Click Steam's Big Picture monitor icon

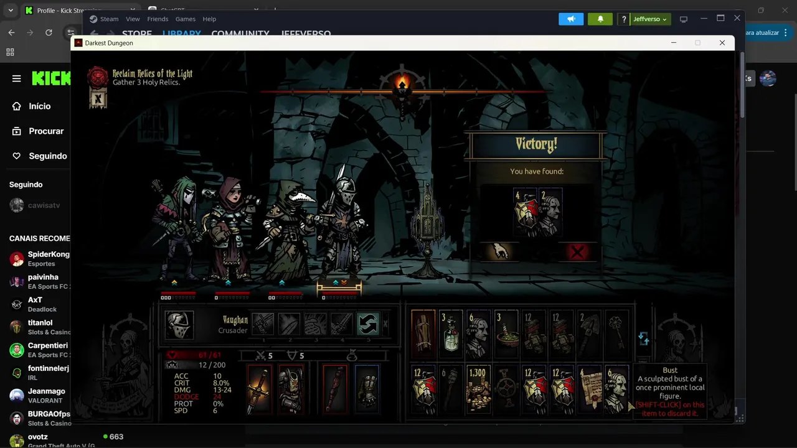click(684, 19)
